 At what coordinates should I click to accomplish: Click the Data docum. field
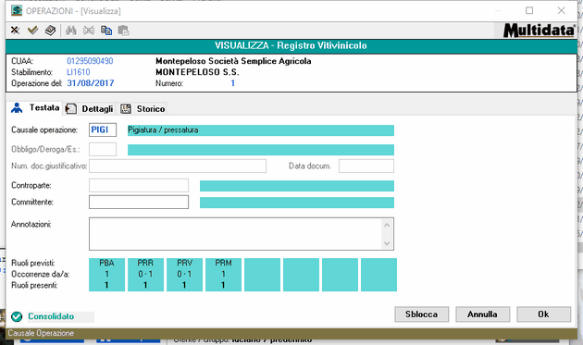366,166
